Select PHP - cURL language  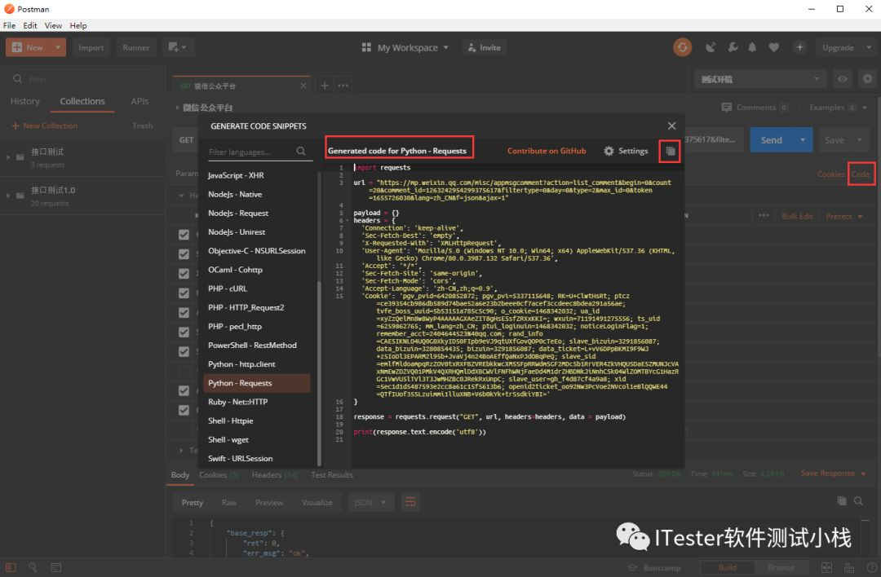pyautogui.click(x=227, y=288)
